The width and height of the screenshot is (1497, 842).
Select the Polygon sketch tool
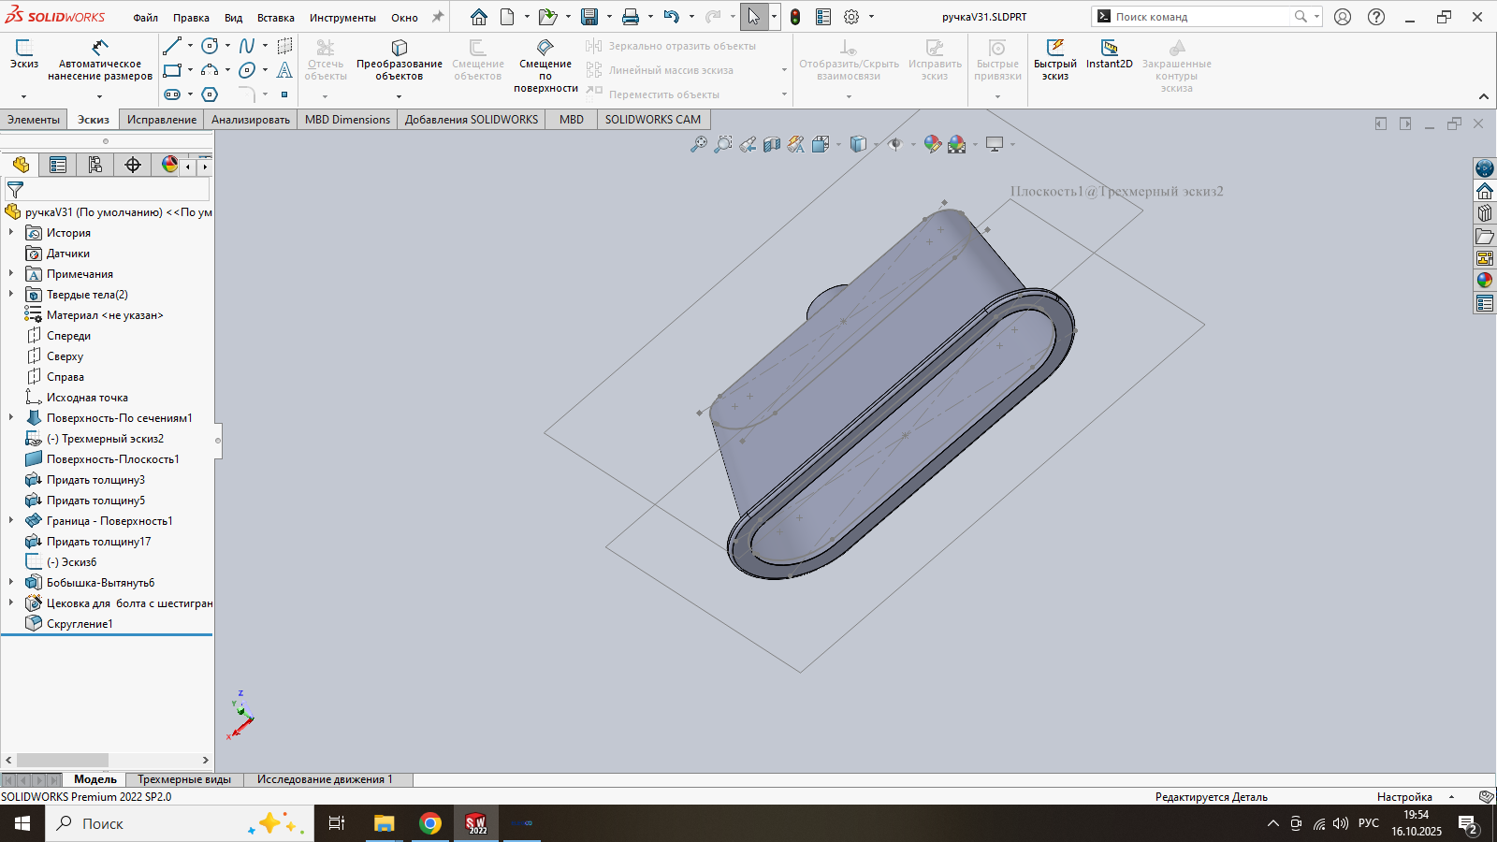click(210, 94)
